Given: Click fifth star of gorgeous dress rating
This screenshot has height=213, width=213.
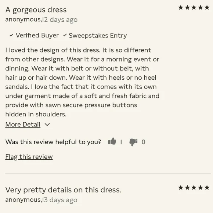Looking at the screenshot, I should tap(207, 7).
